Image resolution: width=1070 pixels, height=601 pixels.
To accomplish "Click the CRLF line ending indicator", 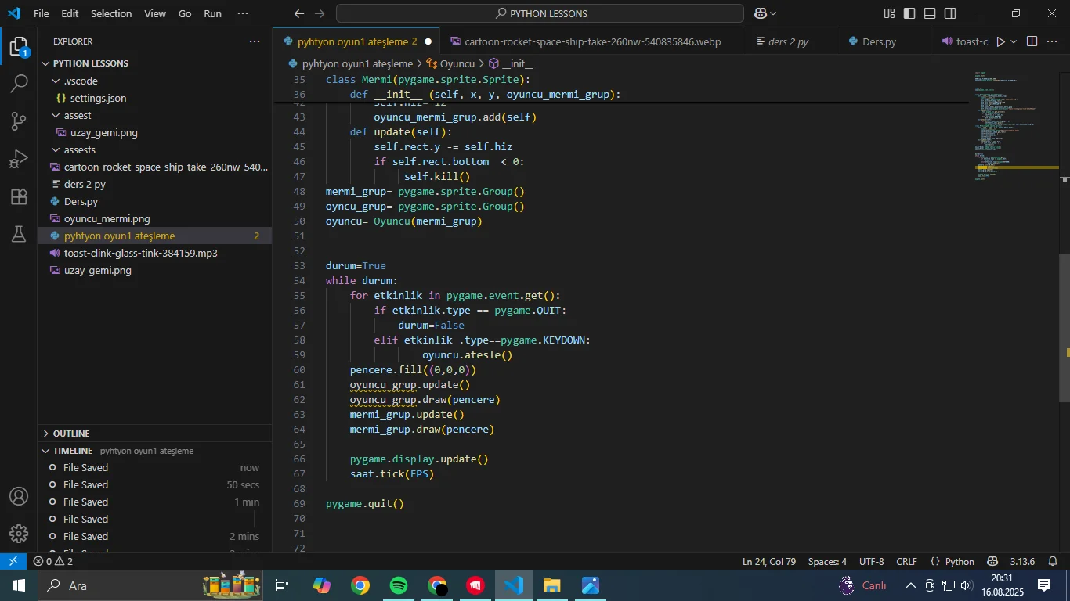I will [906, 561].
